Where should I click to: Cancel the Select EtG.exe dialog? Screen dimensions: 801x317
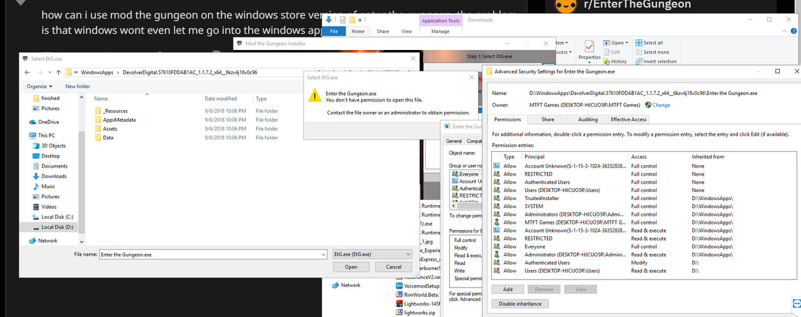tap(394, 267)
